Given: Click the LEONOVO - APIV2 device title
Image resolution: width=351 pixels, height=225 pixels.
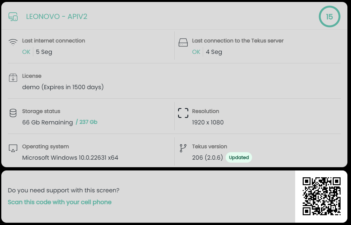Looking at the screenshot, I should coord(57,17).
